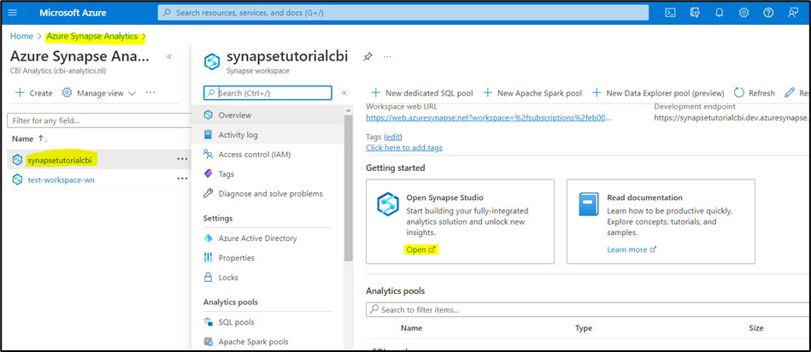Open ellipsis menu for test-workspace-wn row
This screenshot has height=352, width=811.
(182, 179)
